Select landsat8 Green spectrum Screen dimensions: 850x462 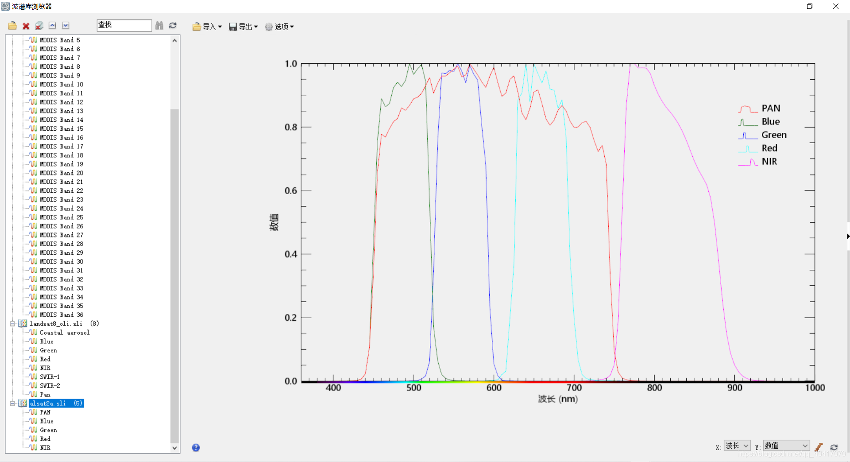click(x=48, y=350)
